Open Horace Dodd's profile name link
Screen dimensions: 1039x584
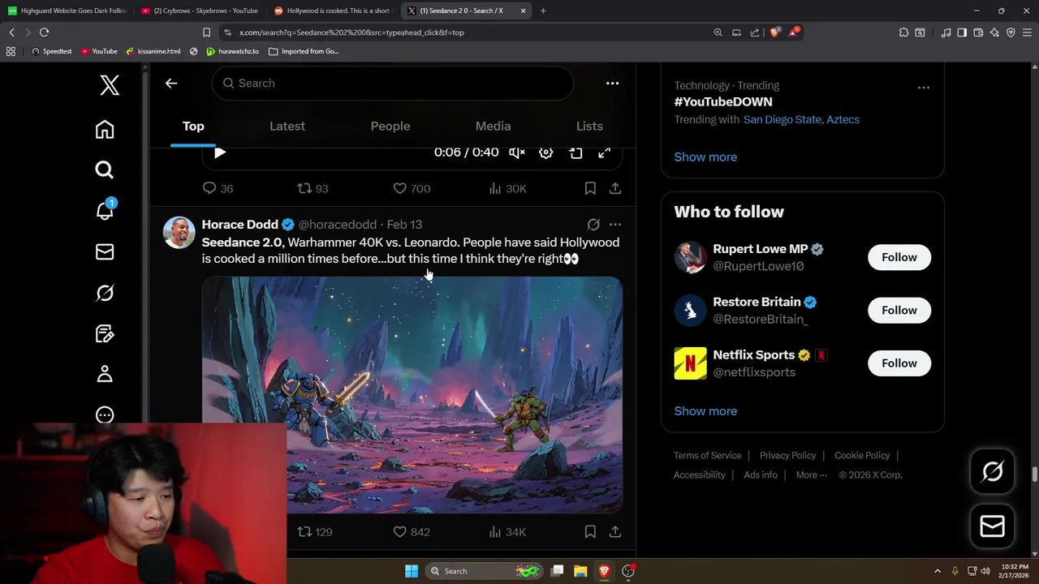pyautogui.click(x=239, y=225)
